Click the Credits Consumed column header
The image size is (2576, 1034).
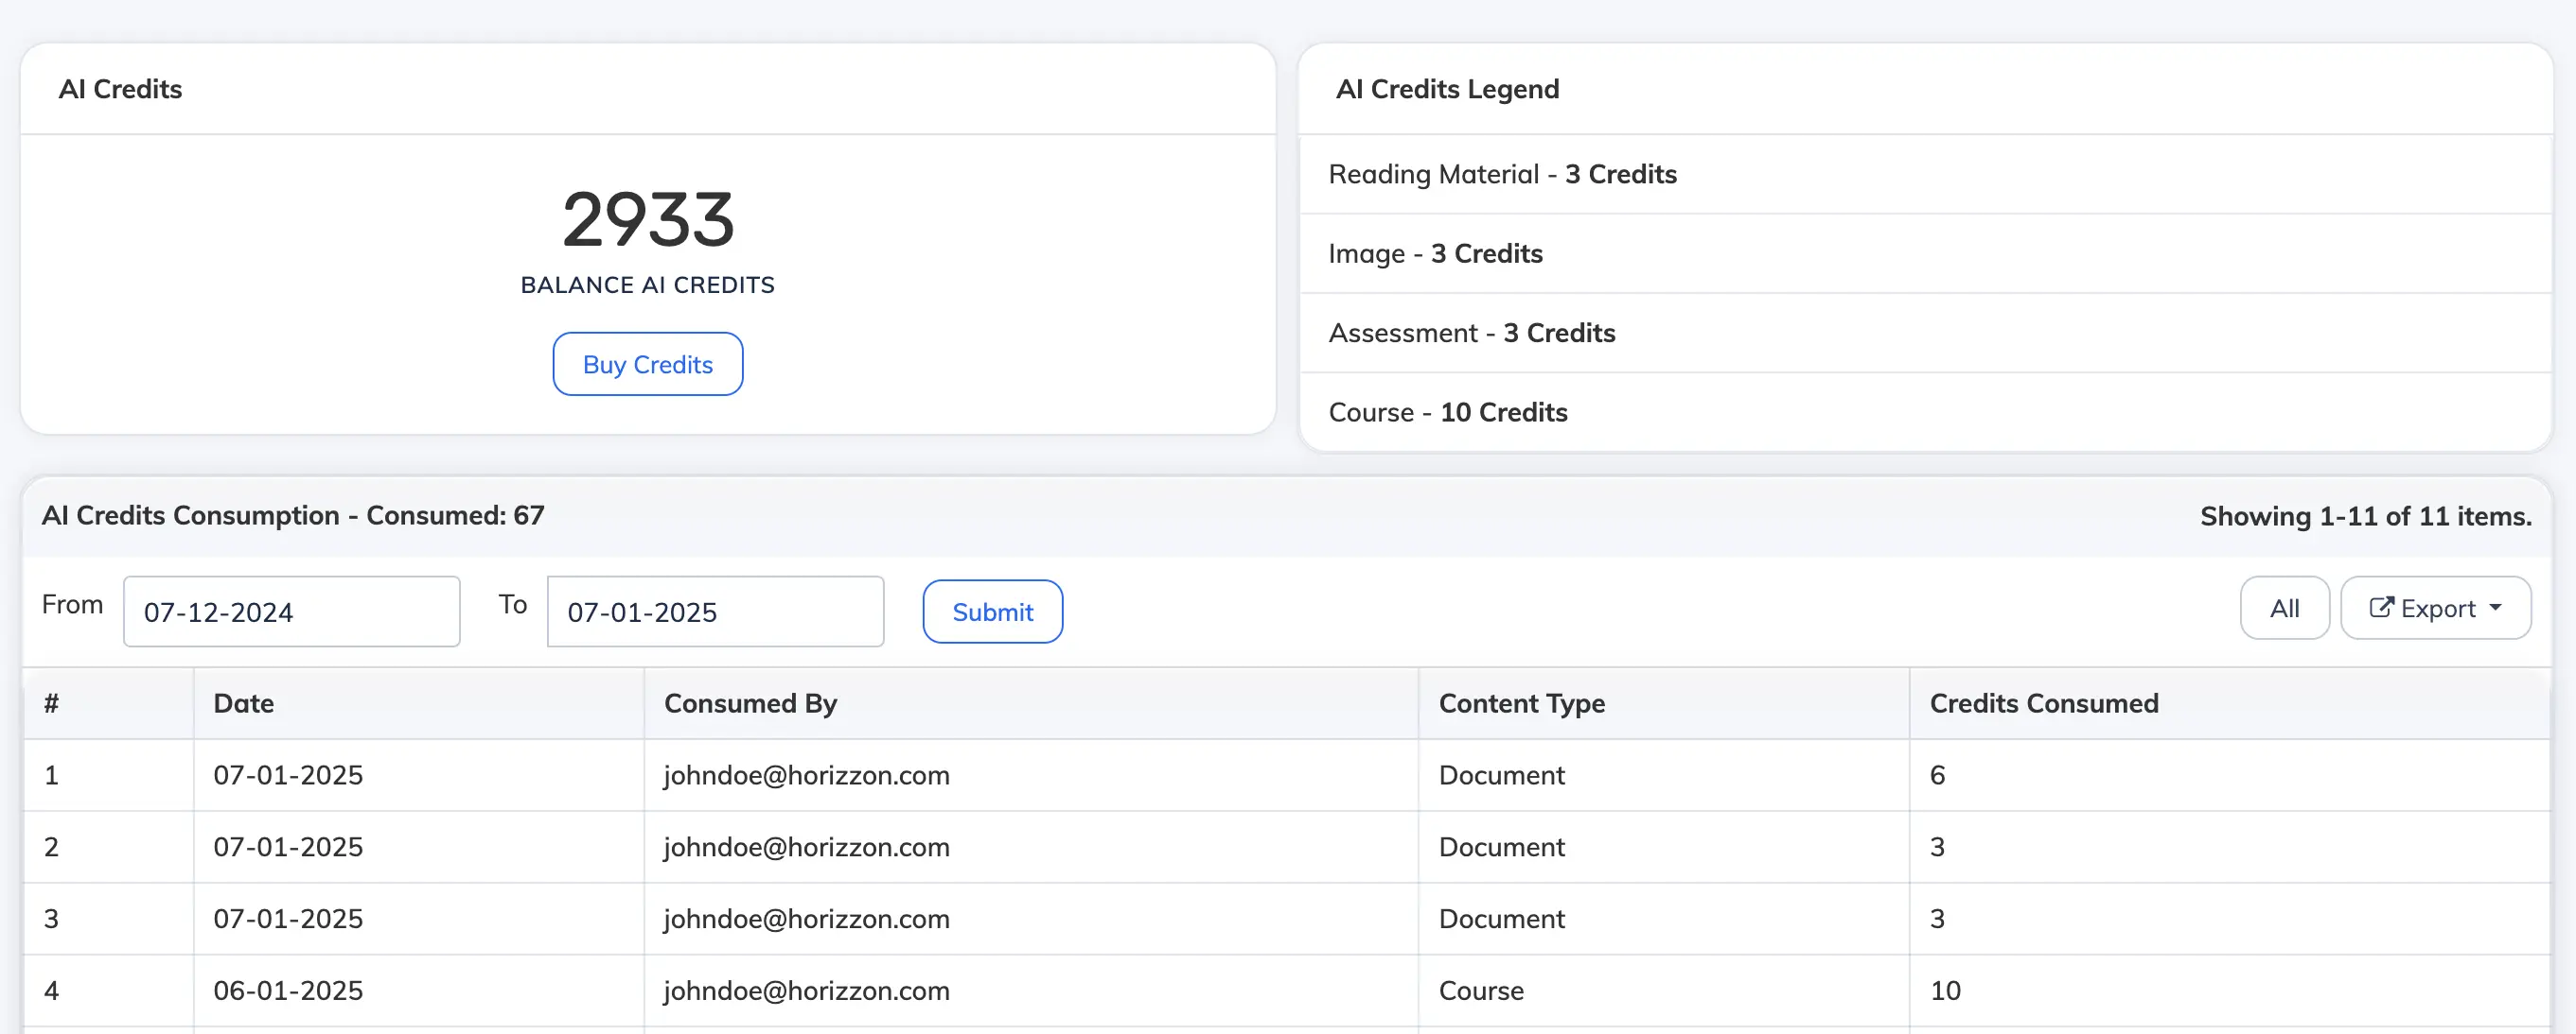coord(2043,703)
